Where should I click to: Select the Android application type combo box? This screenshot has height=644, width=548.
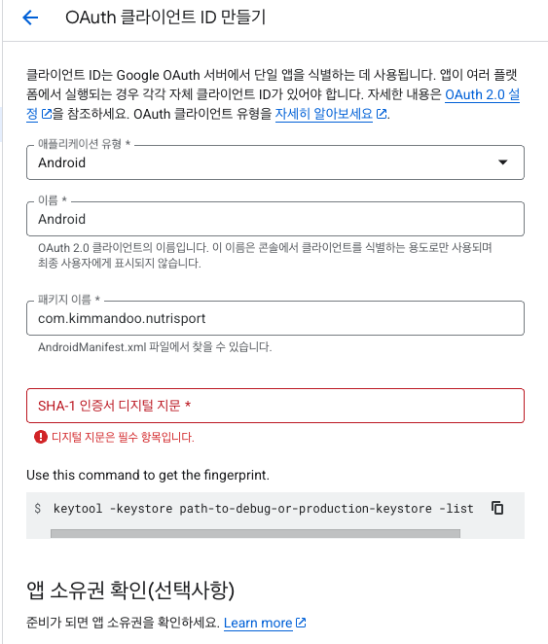tap(275, 162)
